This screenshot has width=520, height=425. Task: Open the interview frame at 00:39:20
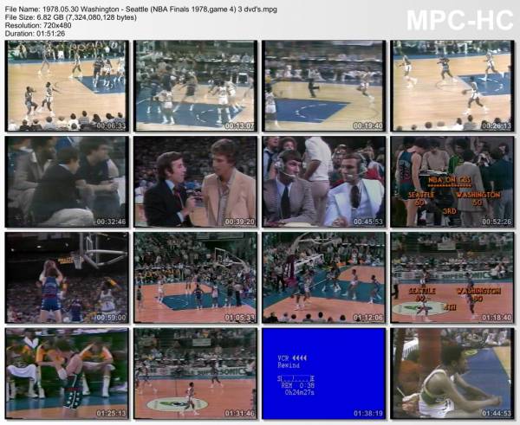tap(195, 182)
